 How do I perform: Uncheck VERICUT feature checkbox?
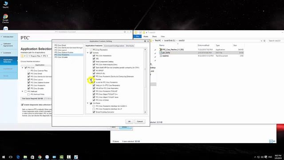click(x=94, y=73)
